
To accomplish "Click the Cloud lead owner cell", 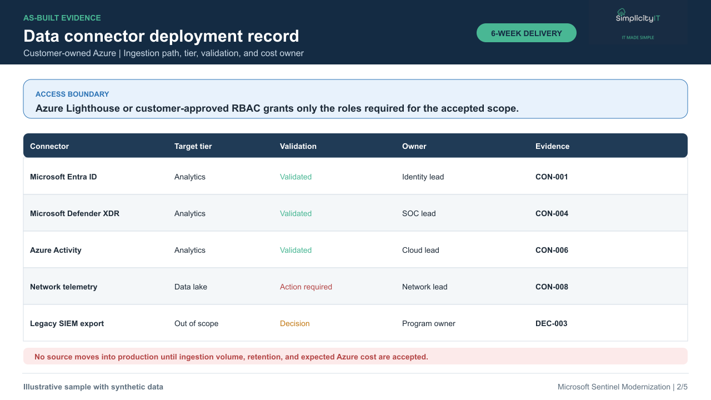I will (x=420, y=250).
